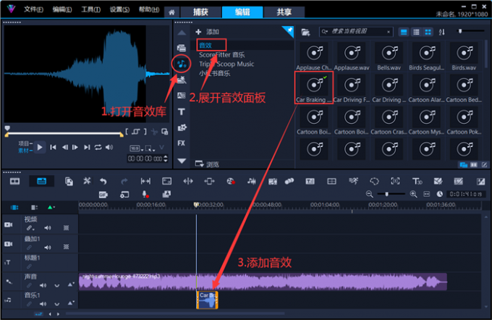The height and width of the screenshot is (320, 492).
Task: Mute the video track
Action: coord(48,228)
